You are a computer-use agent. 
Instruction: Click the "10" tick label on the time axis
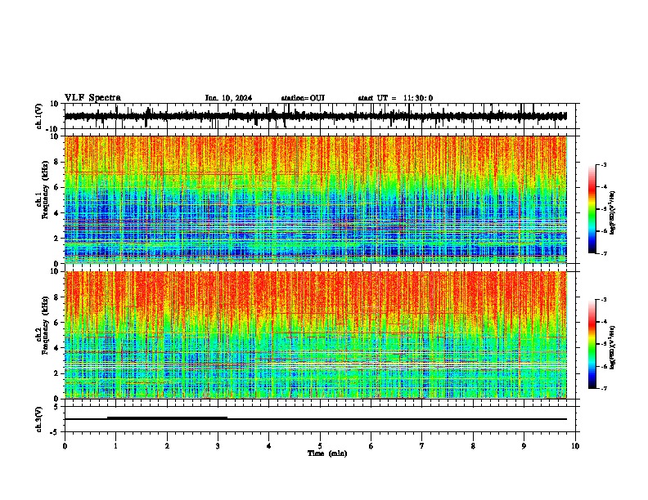[575, 446]
